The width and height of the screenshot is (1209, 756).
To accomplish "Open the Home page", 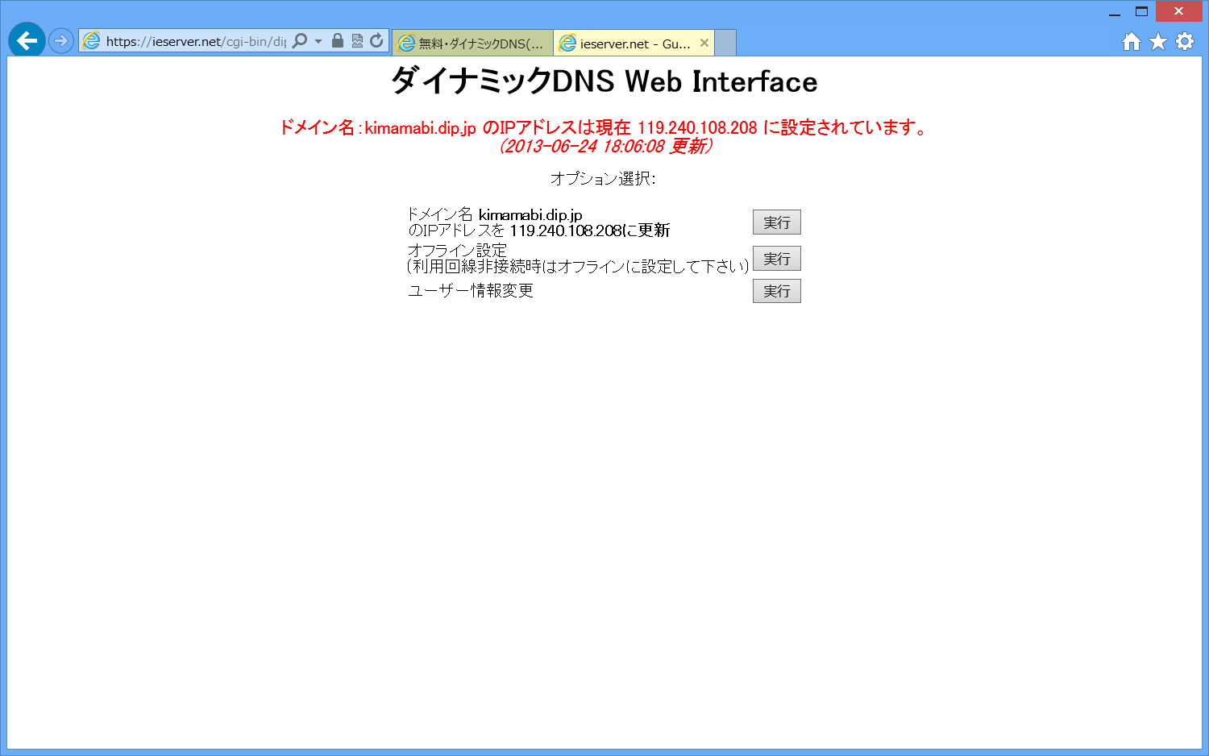I will pos(1131,41).
